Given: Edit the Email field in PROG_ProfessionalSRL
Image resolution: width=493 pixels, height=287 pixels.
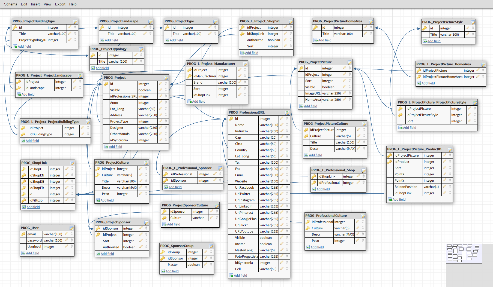Looking at the screenshot, I should 282,175.
